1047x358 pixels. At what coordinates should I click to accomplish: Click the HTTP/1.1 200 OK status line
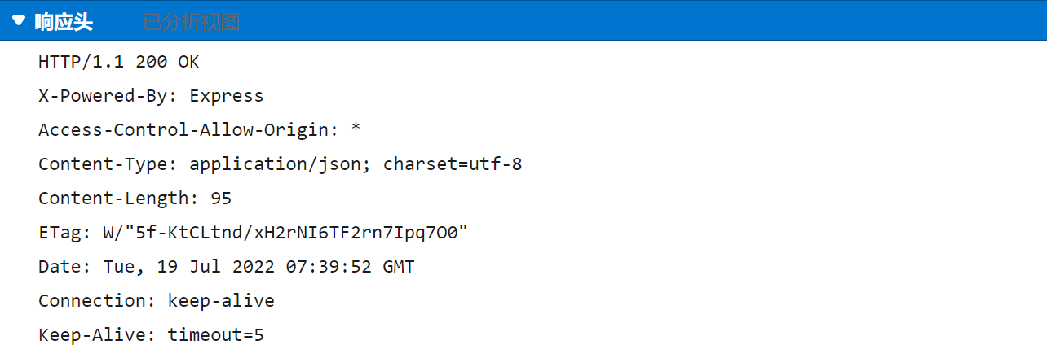click(x=118, y=62)
